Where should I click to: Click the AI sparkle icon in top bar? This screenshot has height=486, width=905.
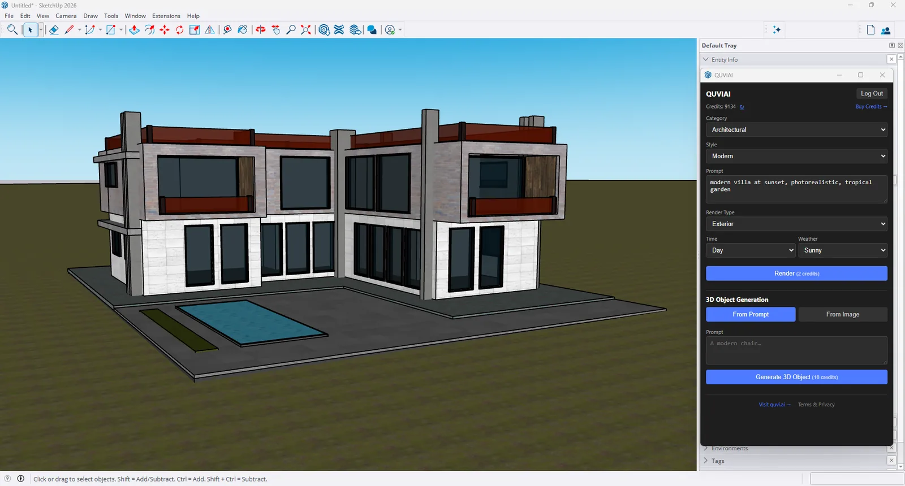tap(777, 30)
